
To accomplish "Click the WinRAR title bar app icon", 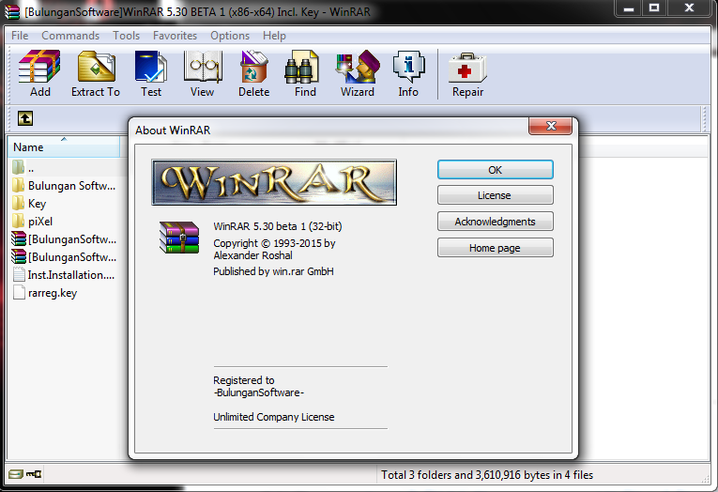I will click(x=12, y=12).
